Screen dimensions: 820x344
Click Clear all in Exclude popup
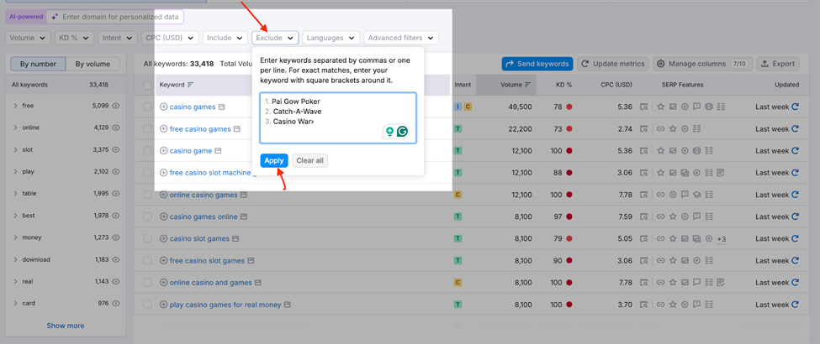(x=310, y=160)
